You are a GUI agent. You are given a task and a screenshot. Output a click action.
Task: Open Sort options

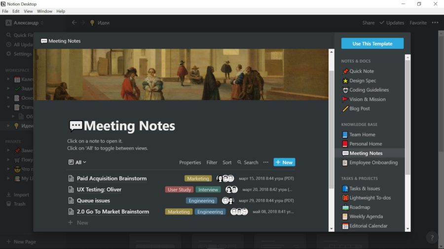pyautogui.click(x=227, y=162)
